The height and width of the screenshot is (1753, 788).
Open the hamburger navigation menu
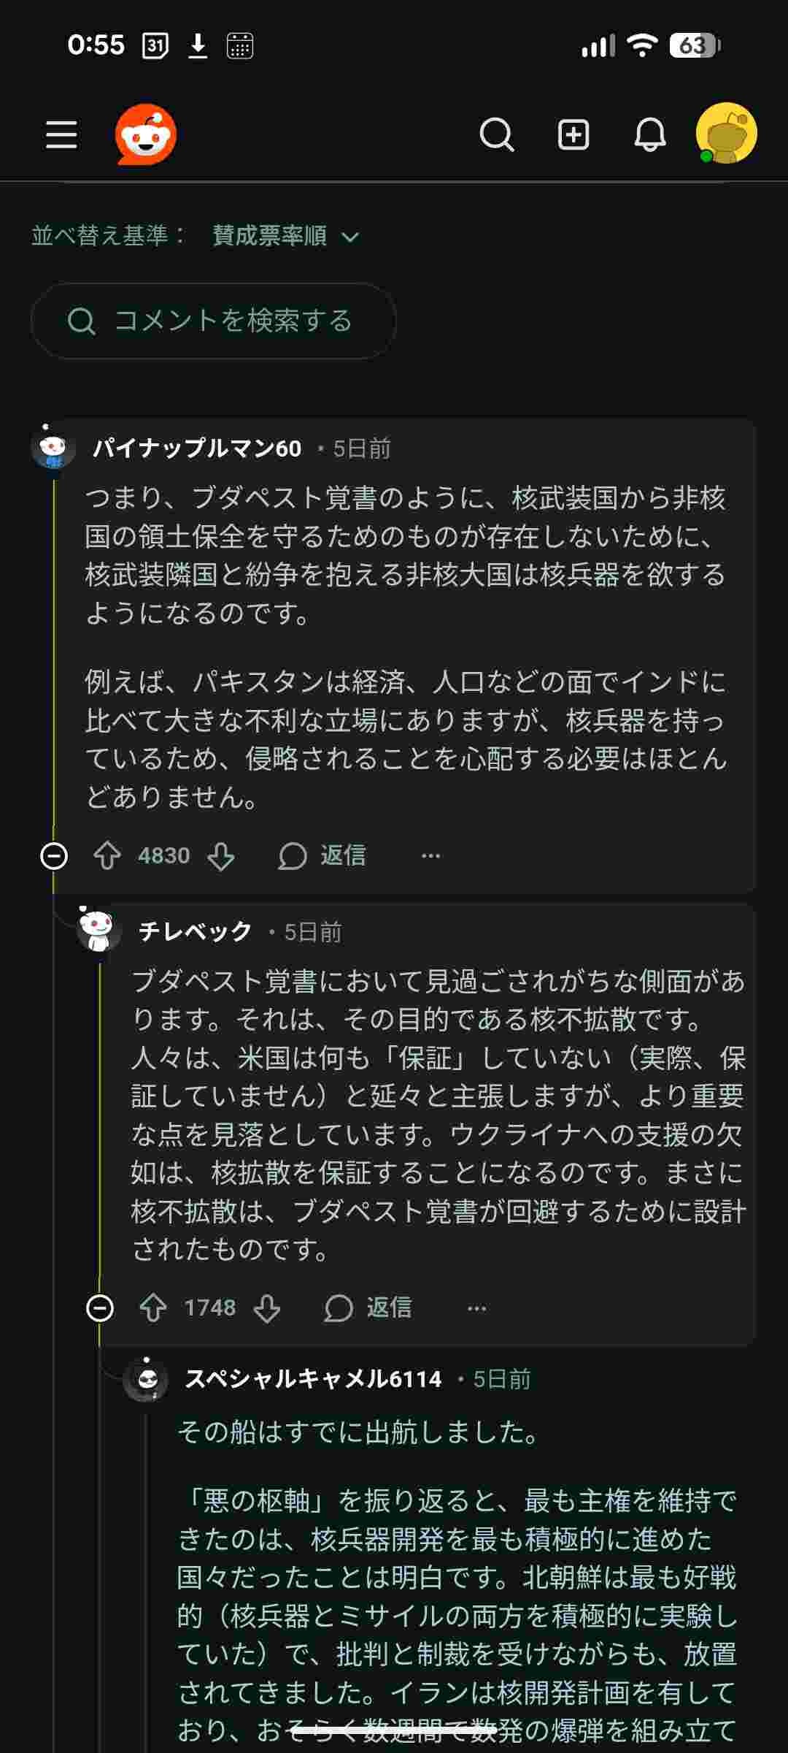pyautogui.click(x=61, y=135)
